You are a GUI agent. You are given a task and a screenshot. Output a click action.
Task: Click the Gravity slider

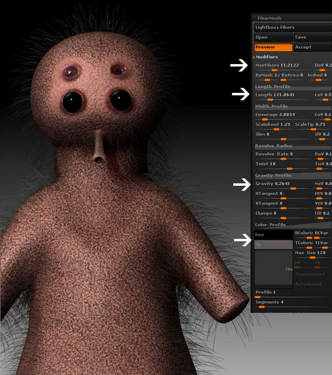point(283,185)
